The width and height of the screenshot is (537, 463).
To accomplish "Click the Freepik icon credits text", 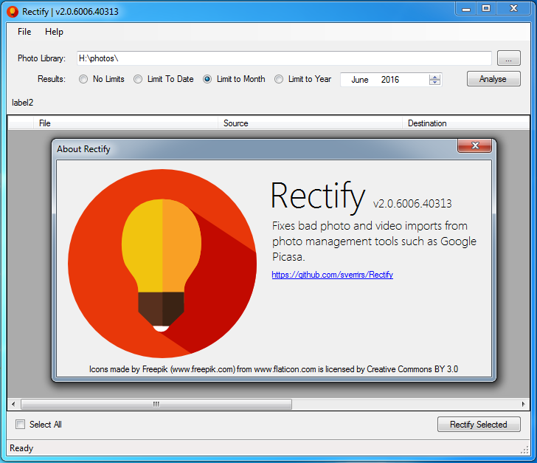I will tap(273, 369).
